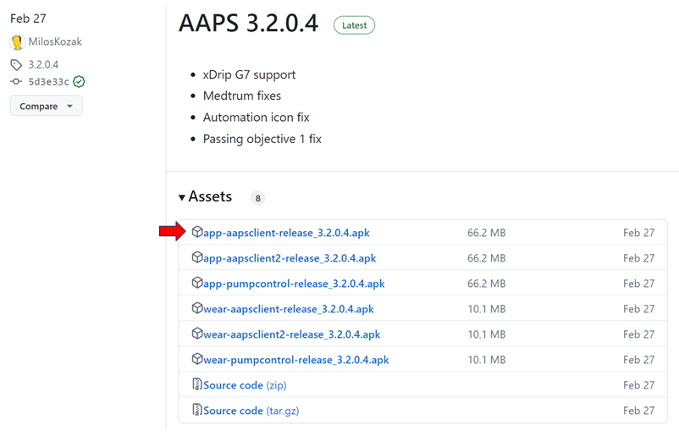
Task: Open commit 5d3e33c
Action: [48, 81]
